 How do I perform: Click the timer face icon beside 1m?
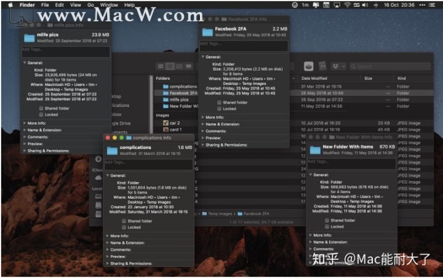(x=295, y=5)
